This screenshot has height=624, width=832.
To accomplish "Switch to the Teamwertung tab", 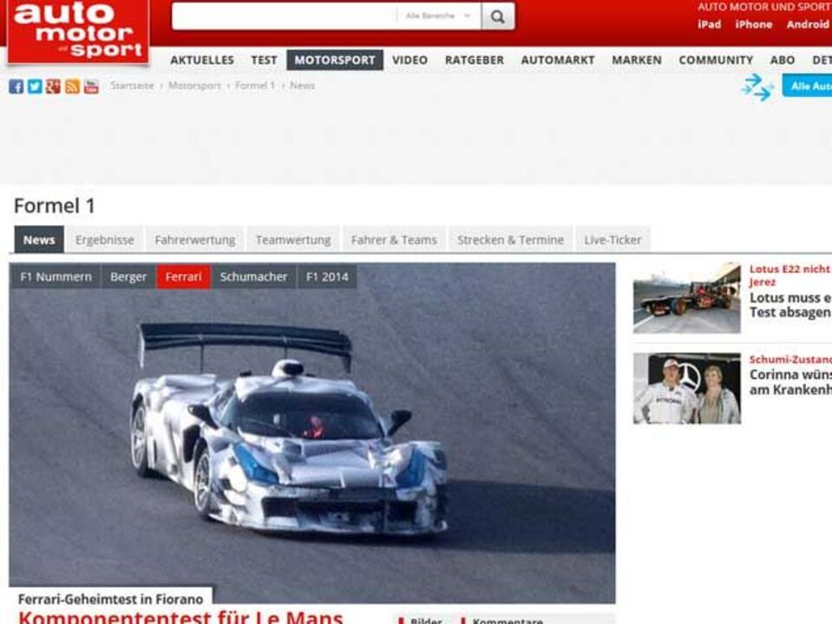I will [293, 239].
